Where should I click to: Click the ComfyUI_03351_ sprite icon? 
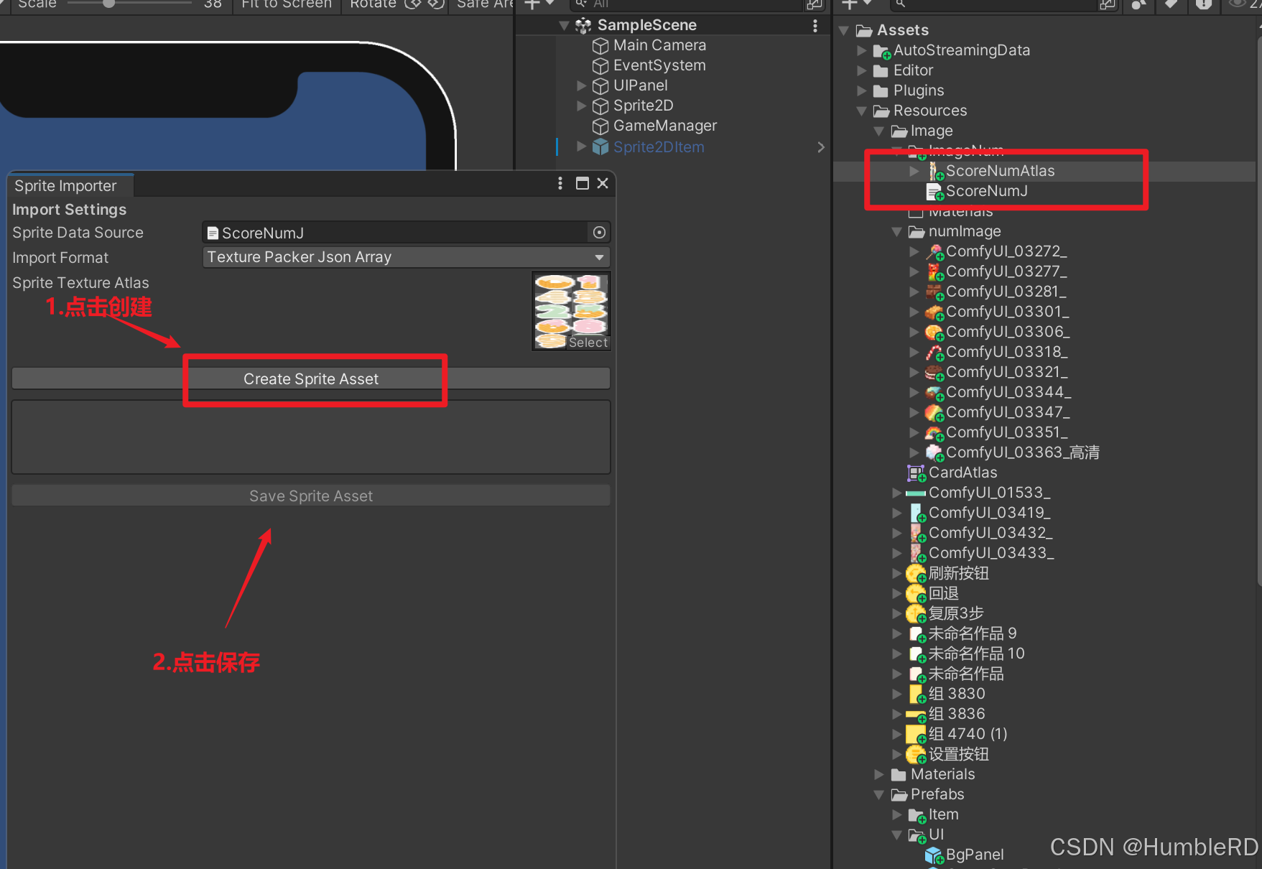tap(934, 432)
